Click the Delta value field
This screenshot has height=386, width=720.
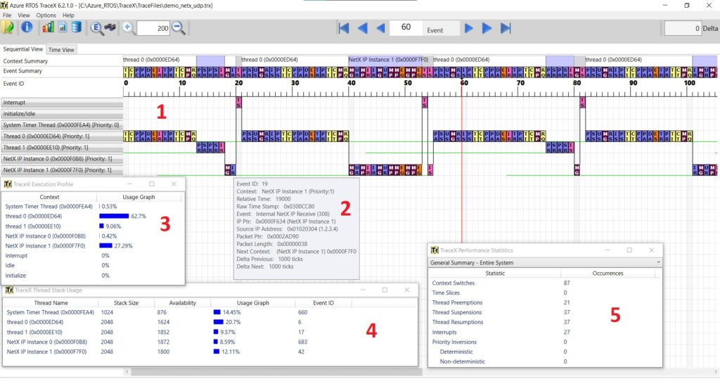(x=683, y=28)
